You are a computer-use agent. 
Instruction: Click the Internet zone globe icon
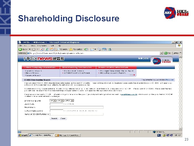coord(154,132)
